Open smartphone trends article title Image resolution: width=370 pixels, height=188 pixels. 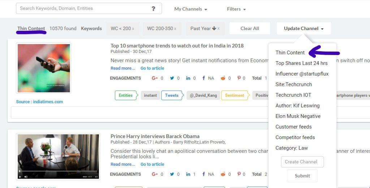(x=177, y=46)
